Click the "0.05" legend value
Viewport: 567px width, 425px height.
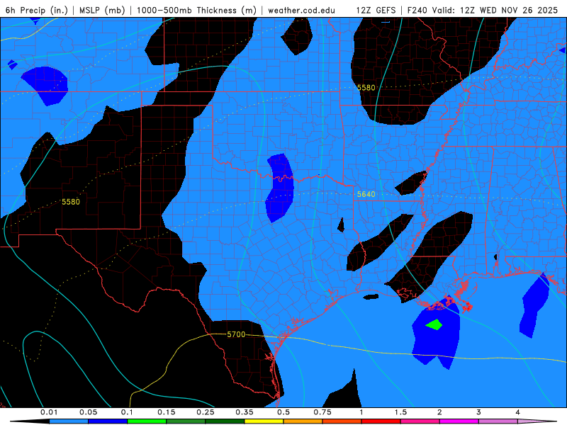point(88,412)
